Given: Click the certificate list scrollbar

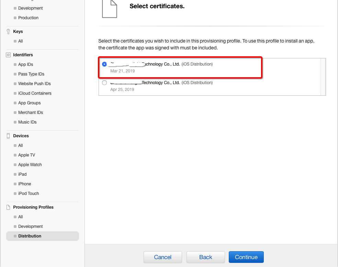Looking at the screenshot, I should (323, 77).
